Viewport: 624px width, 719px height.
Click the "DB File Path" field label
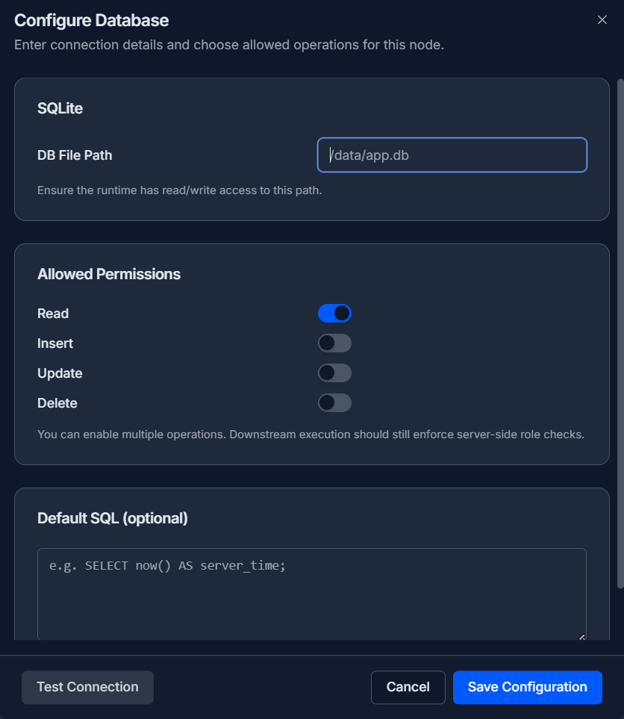(x=75, y=155)
